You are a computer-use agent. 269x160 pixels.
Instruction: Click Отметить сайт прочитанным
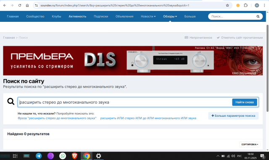click(x=240, y=37)
